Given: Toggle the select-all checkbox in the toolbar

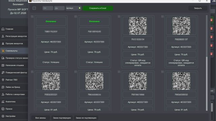Looking at the screenshot, I should pos(34,8).
